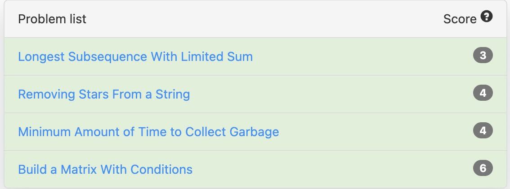Select the Removing Stars row background
This screenshot has height=189, width=510.
click(x=255, y=94)
